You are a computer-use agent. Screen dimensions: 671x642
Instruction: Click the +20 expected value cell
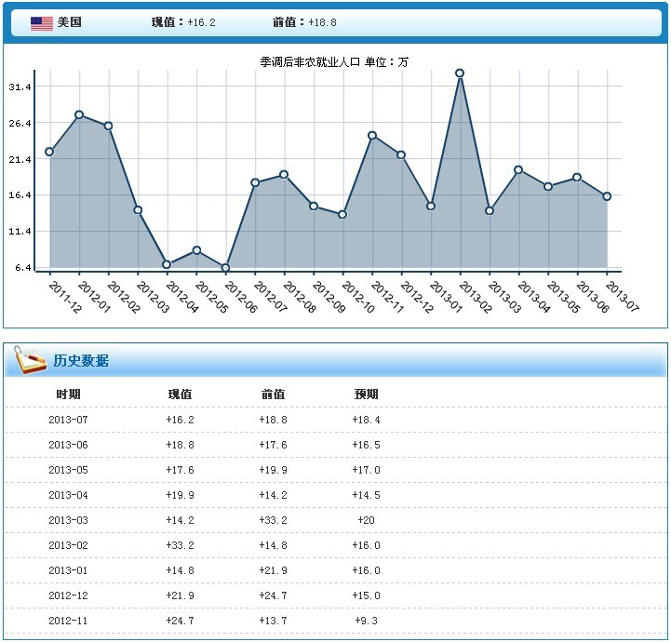[x=366, y=520]
